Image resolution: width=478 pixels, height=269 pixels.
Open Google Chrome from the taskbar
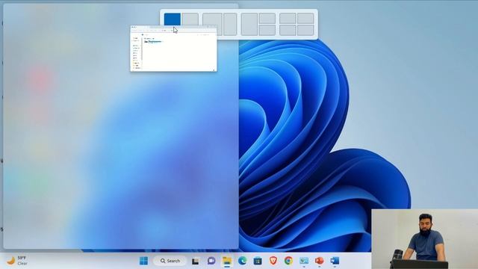click(288, 261)
